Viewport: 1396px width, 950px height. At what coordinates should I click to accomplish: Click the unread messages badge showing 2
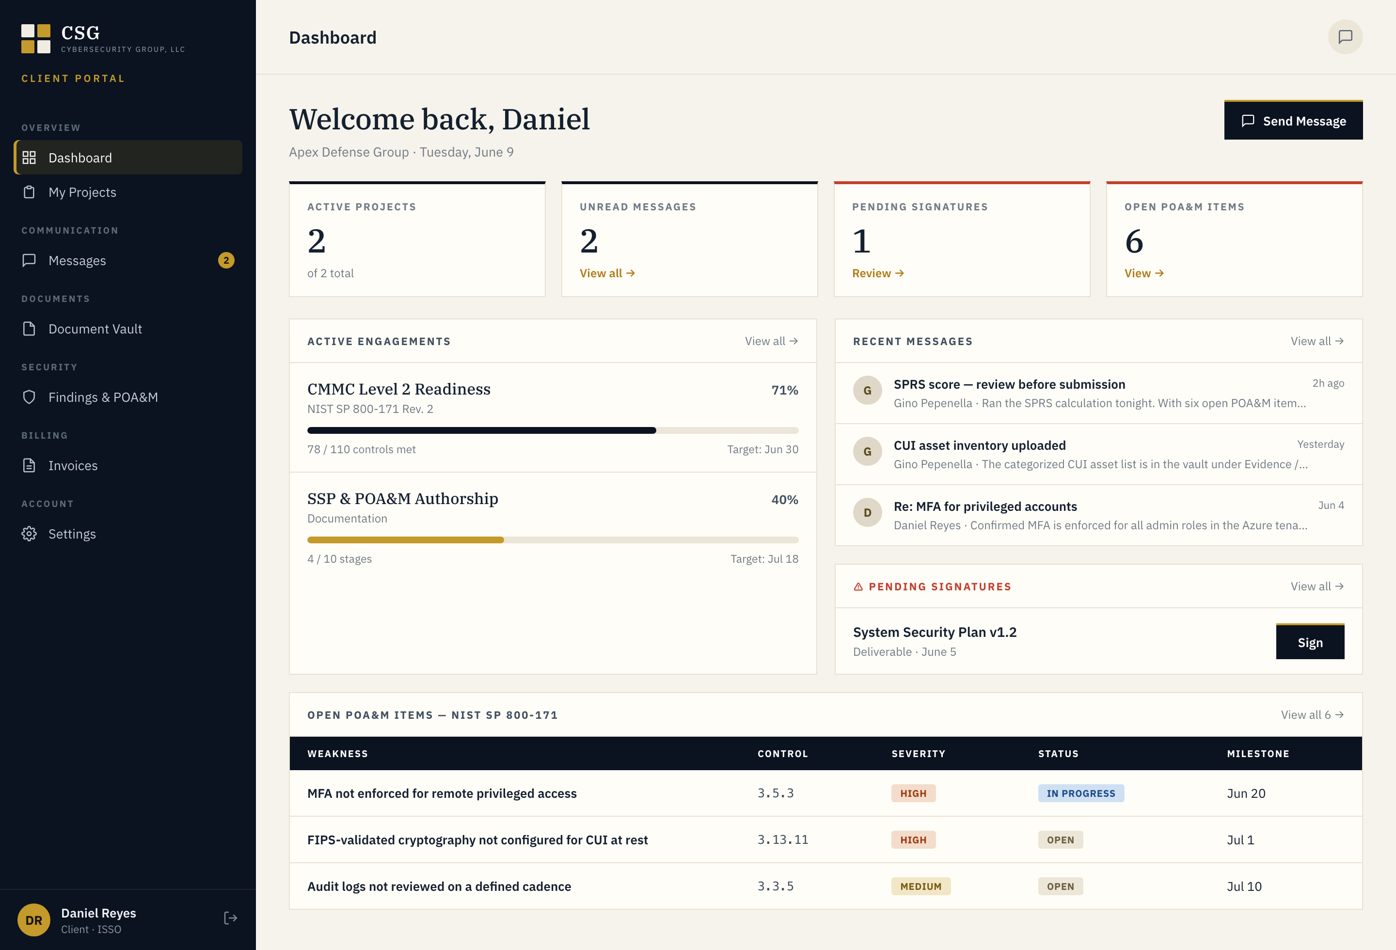tap(226, 261)
